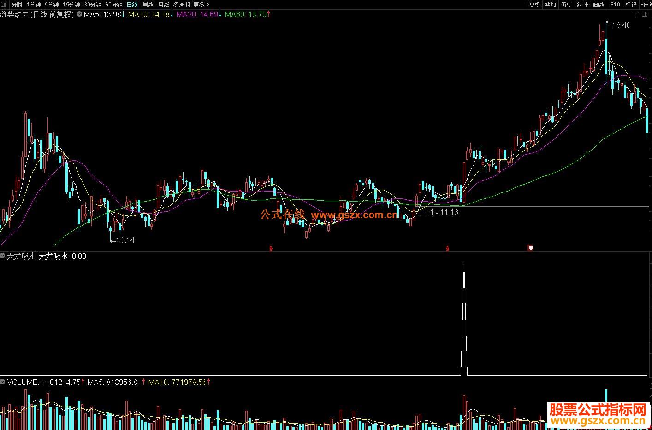Viewport: 652px width, 430px height.
Task: Click the second red S marker near 增
Action: [447, 249]
